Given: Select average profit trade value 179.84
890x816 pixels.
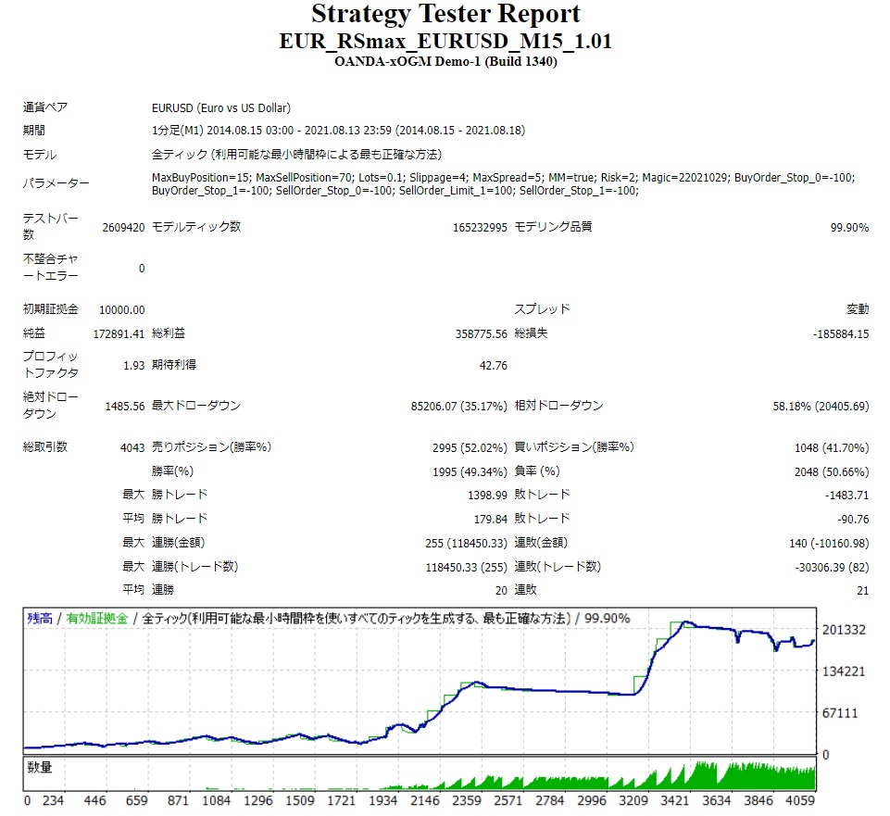Looking at the screenshot, I should click(491, 520).
